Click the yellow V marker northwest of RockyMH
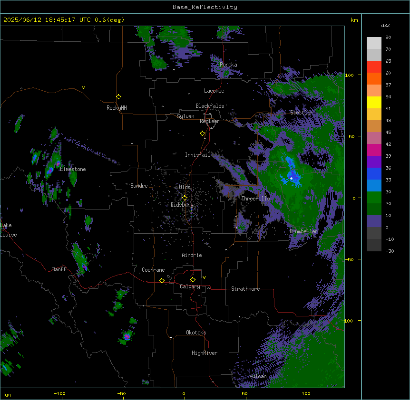The height and width of the screenshot is (400, 410). 83,87
